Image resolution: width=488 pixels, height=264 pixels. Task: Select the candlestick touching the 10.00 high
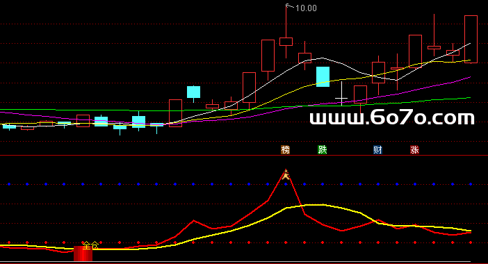pyautogui.click(x=286, y=31)
